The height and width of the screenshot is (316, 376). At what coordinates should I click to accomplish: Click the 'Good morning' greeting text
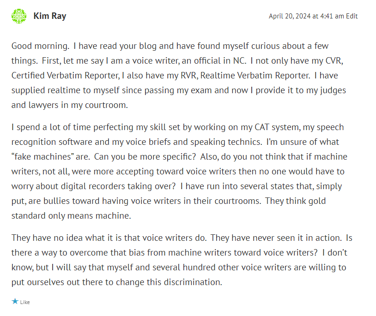click(x=40, y=46)
